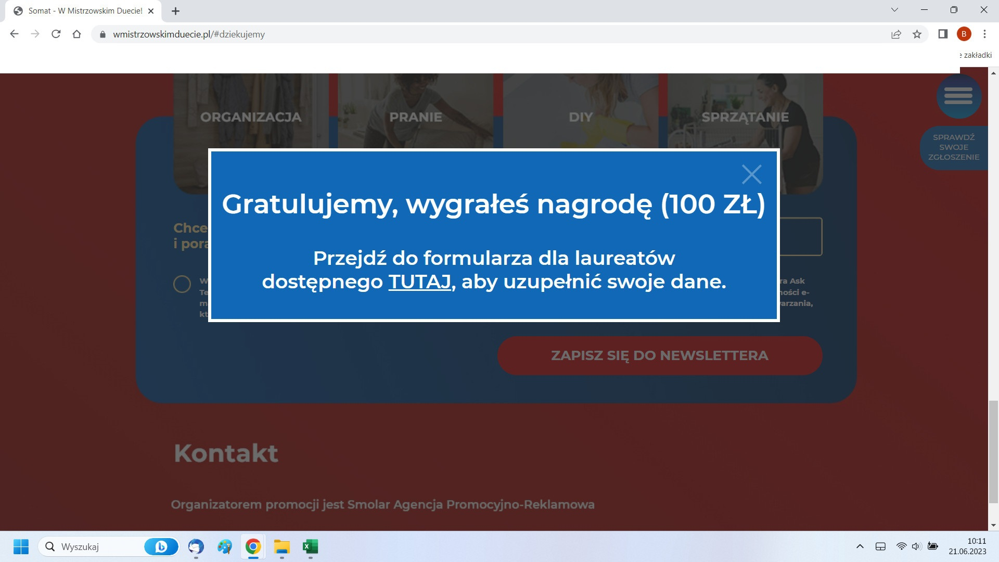
Task: Select the newsletter consent radio circle
Action: (182, 284)
